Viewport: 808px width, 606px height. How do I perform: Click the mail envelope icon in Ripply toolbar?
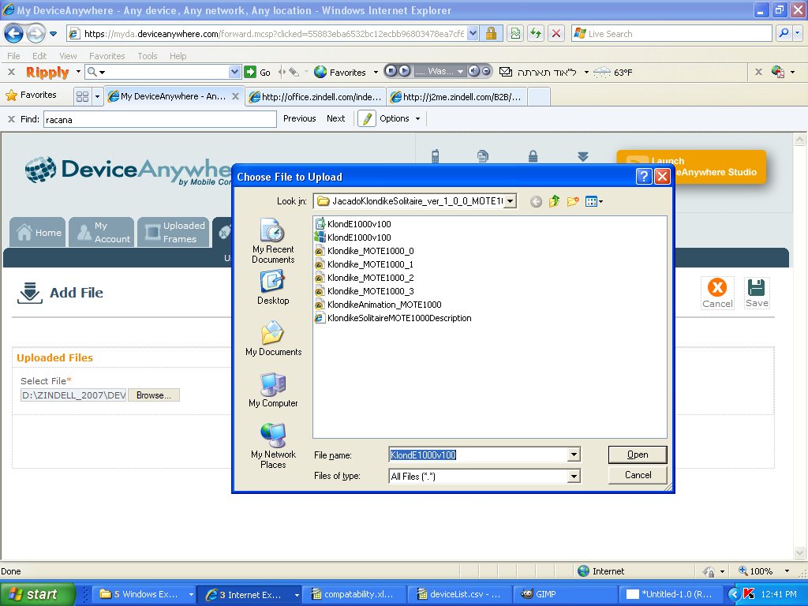(x=506, y=72)
